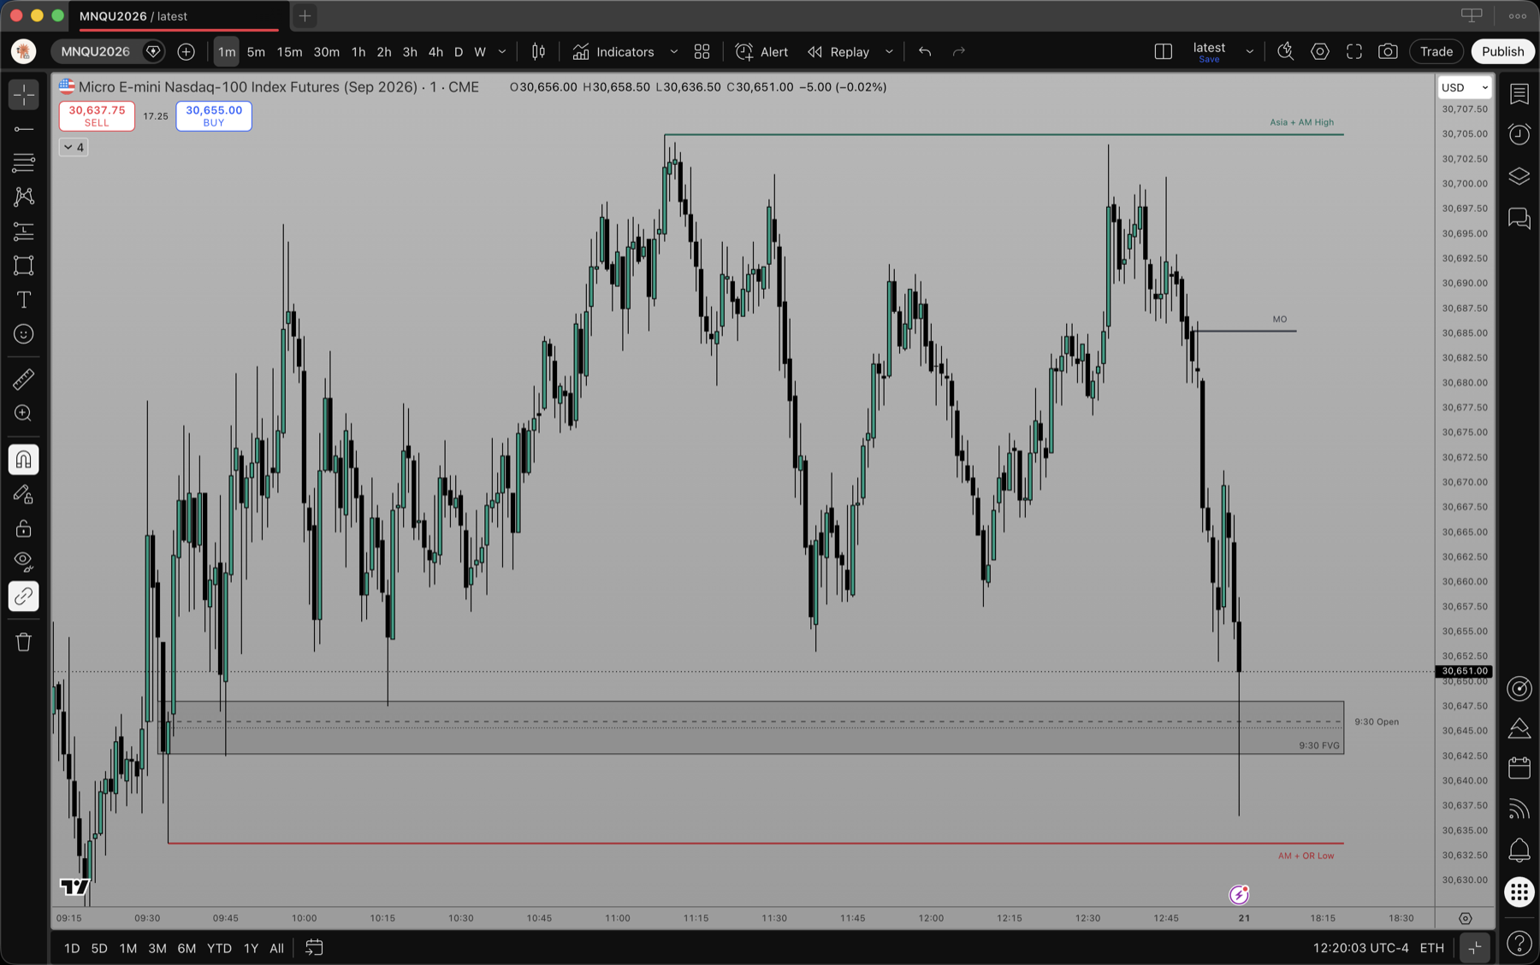The image size is (1540, 965).
Task: Toggle stay in drawing mode
Action: (24, 494)
